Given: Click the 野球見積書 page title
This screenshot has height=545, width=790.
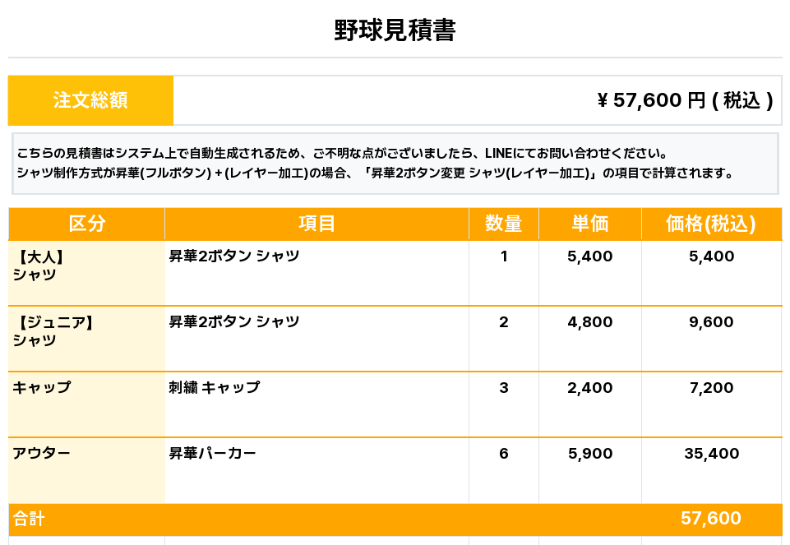Looking at the screenshot, I should tap(395, 31).
